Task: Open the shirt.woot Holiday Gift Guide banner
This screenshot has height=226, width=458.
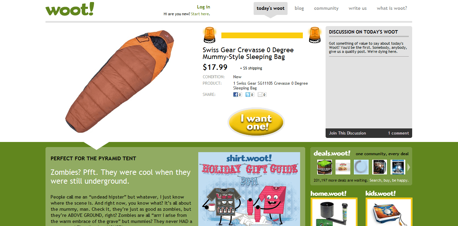Action: [249, 189]
